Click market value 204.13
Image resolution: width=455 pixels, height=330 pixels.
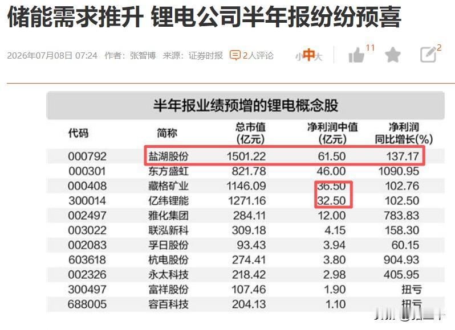pyautogui.click(x=249, y=304)
